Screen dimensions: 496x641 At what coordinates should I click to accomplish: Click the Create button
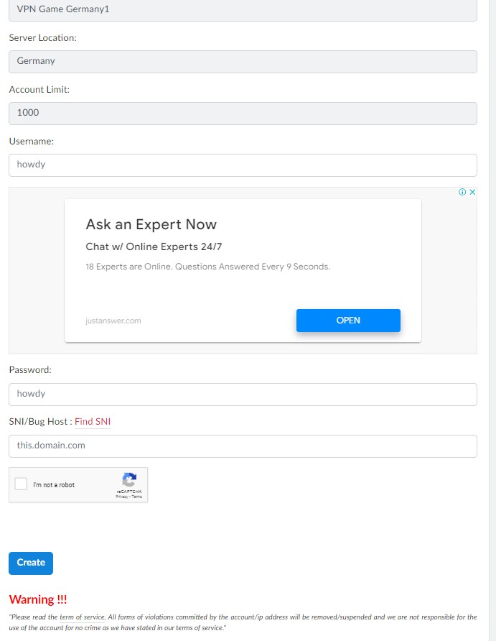(x=31, y=563)
